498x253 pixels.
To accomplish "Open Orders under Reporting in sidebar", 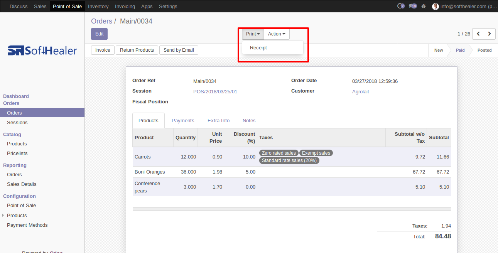I will click(14, 174).
